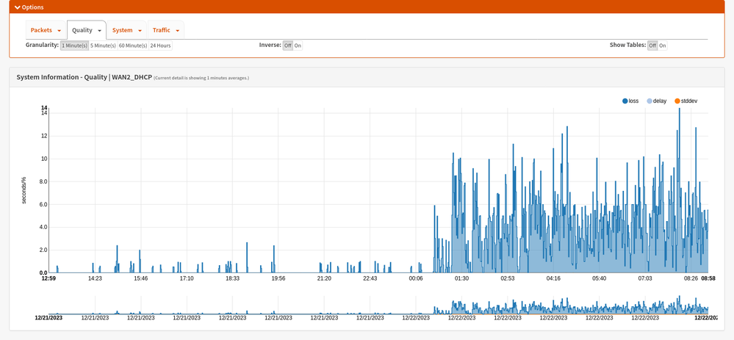
Task: Open the Packets tab dropdown arrow
Action: point(59,30)
